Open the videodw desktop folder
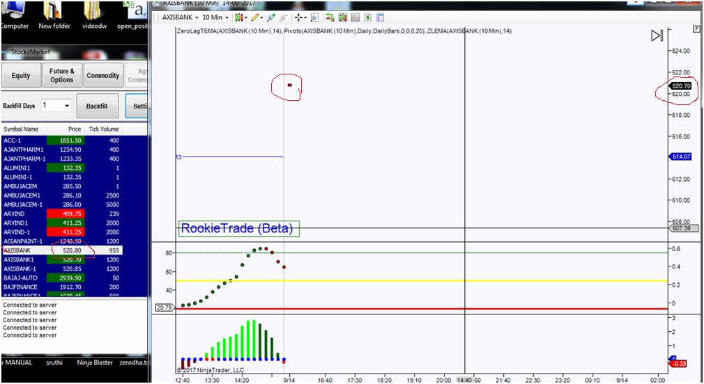This screenshot has width=704, height=384. [x=94, y=16]
